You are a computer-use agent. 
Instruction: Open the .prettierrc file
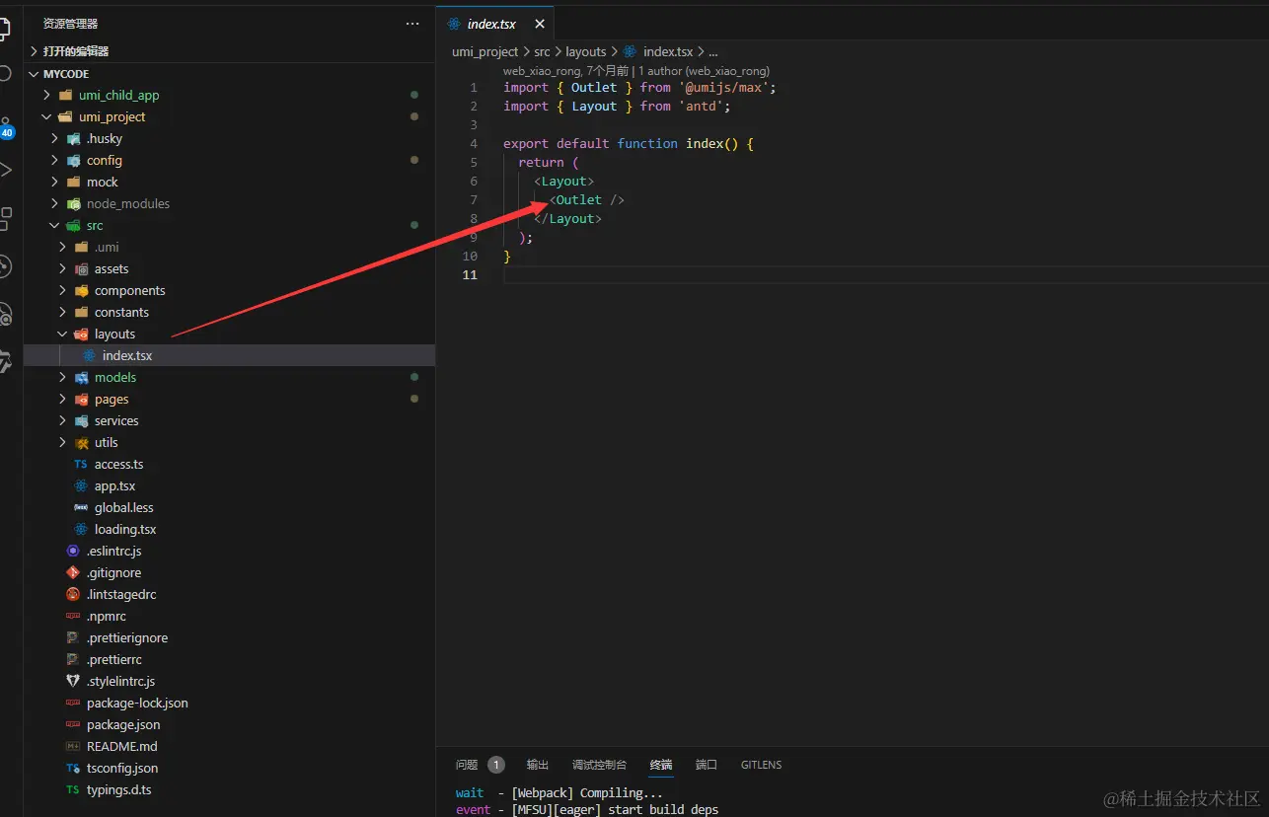coord(229,660)
